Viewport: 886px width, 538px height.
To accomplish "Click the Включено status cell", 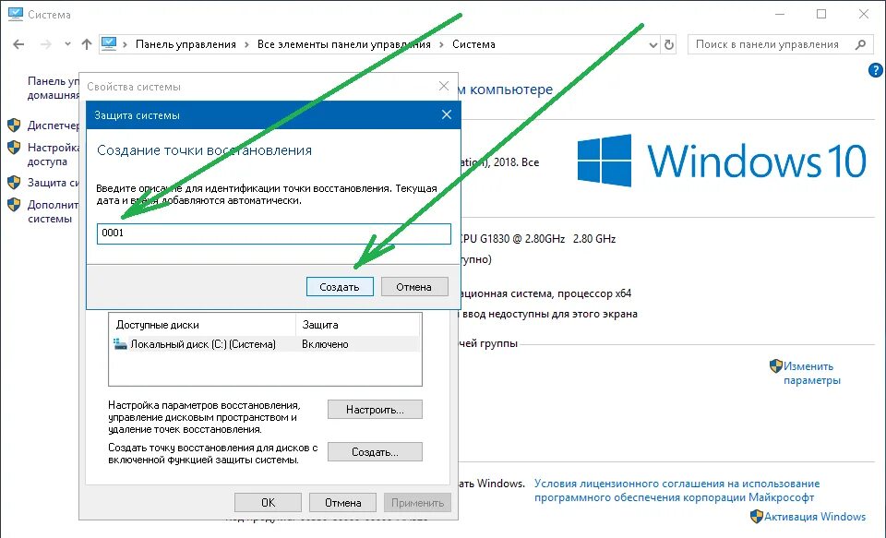I will (325, 344).
